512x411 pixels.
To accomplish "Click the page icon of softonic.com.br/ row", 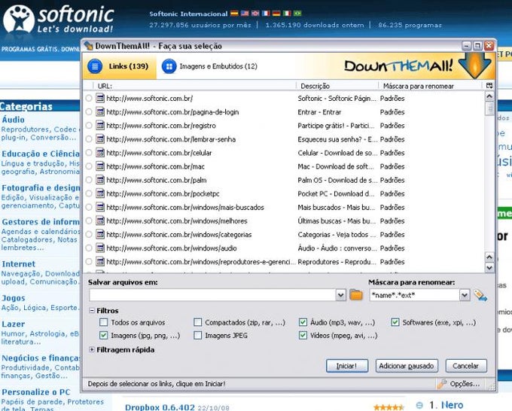I will tap(100, 98).
